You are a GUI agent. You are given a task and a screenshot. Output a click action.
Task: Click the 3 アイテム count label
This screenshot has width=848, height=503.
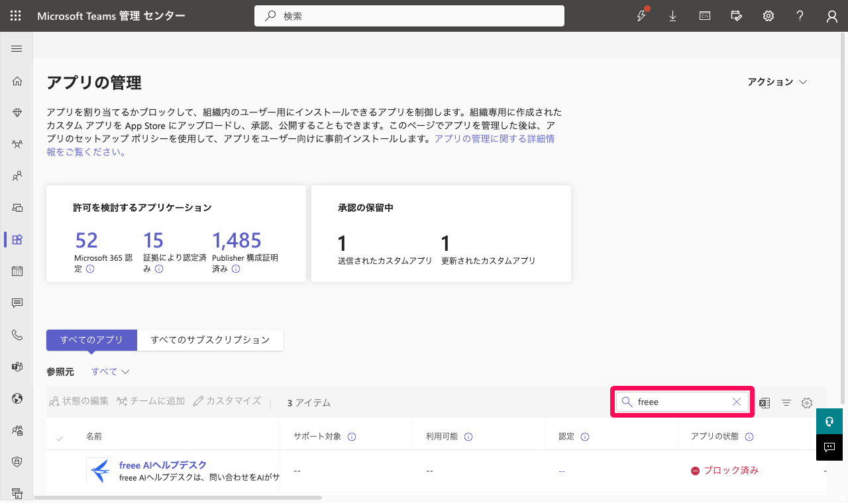pos(309,403)
